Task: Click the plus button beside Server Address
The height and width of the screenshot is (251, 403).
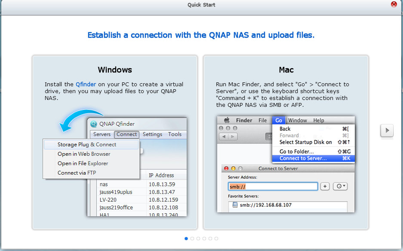Action: [x=325, y=186]
